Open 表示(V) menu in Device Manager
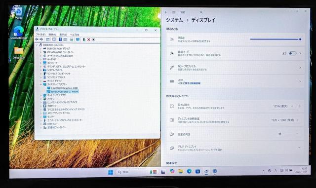Image resolution: width=316 pixels, height=188 pixels. point(63,35)
